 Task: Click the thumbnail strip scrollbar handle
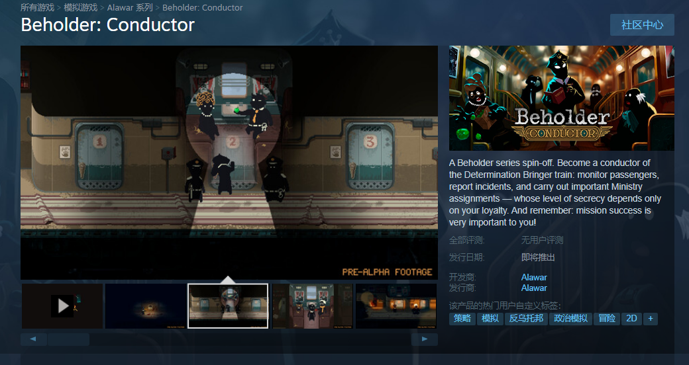[x=68, y=339]
